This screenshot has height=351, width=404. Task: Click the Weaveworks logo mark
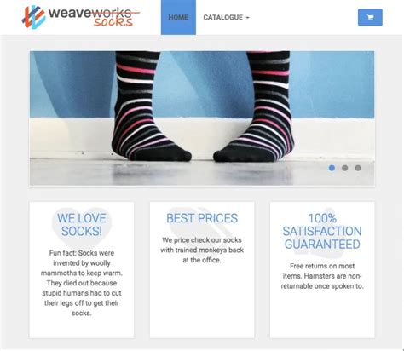33,17
